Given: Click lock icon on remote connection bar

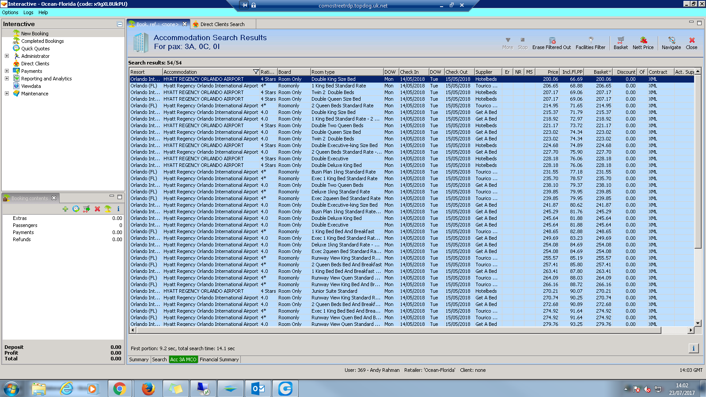Looking at the screenshot, I should click(x=254, y=5).
